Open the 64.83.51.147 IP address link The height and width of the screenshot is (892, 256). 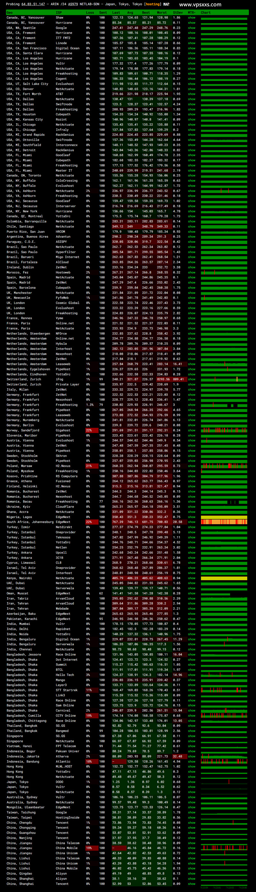coord(33,4)
